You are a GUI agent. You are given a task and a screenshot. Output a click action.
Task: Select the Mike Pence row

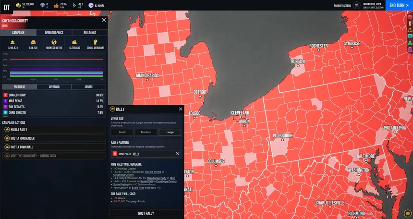coord(53,101)
